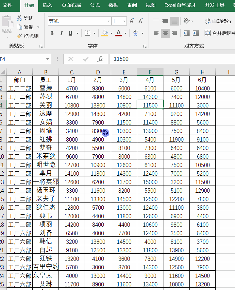Toggle Bold formatting
The height and width of the screenshot is (290, 235).
pos(52,33)
